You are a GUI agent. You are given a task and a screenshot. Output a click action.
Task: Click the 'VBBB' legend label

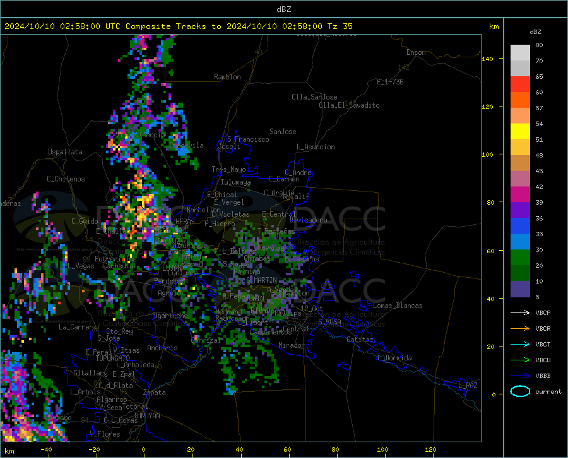tap(543, 376)
